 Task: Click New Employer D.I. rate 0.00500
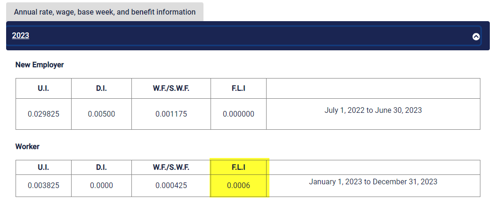pos(101,114)
